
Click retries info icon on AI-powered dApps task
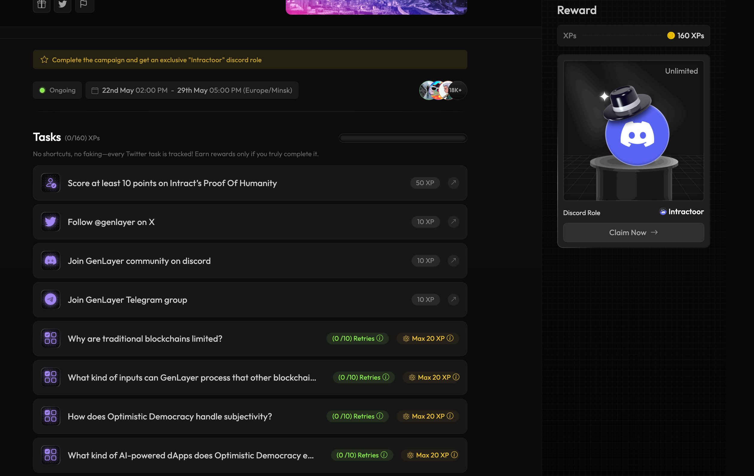click(x=384, y=455)
